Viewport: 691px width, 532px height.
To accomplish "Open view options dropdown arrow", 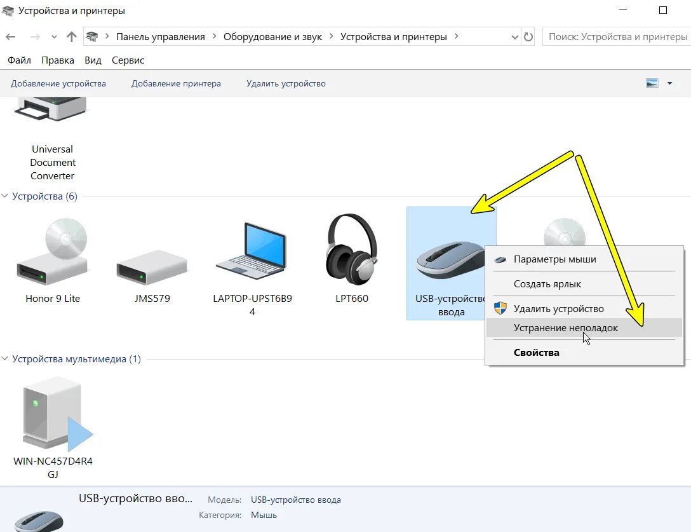I will coord(669,83).
